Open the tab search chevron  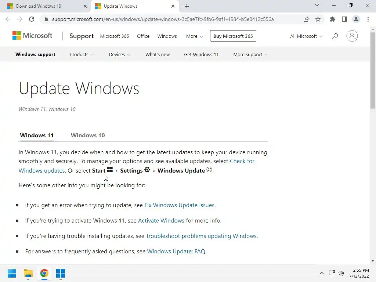317,5
